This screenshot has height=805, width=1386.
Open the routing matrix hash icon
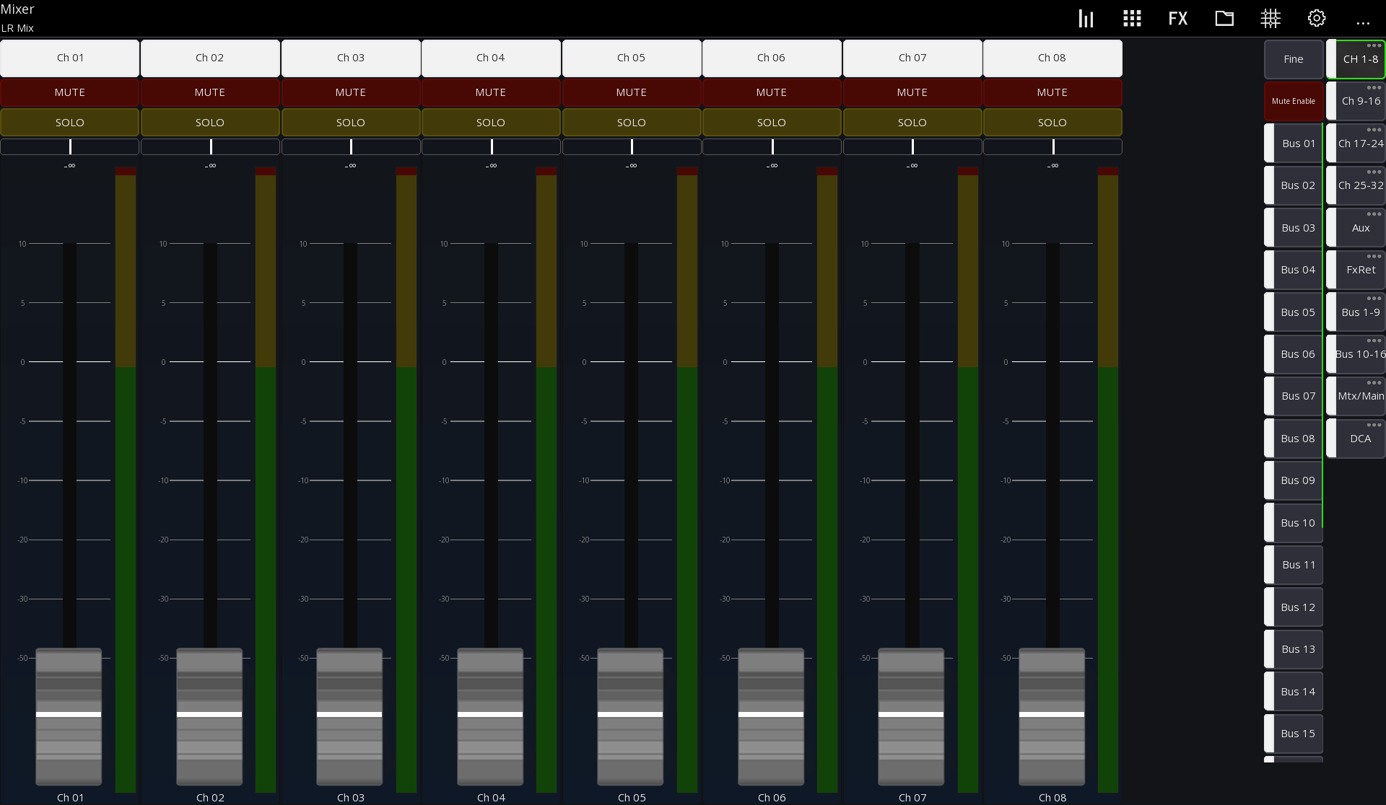(x=1270, y=19)
